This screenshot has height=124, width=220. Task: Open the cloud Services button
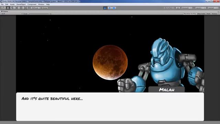(178, 8)
